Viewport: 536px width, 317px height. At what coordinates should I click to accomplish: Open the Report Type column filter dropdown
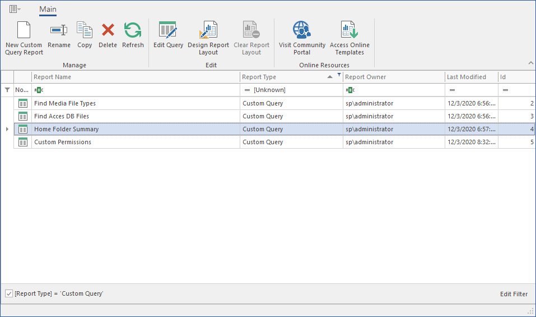(339, 75)
